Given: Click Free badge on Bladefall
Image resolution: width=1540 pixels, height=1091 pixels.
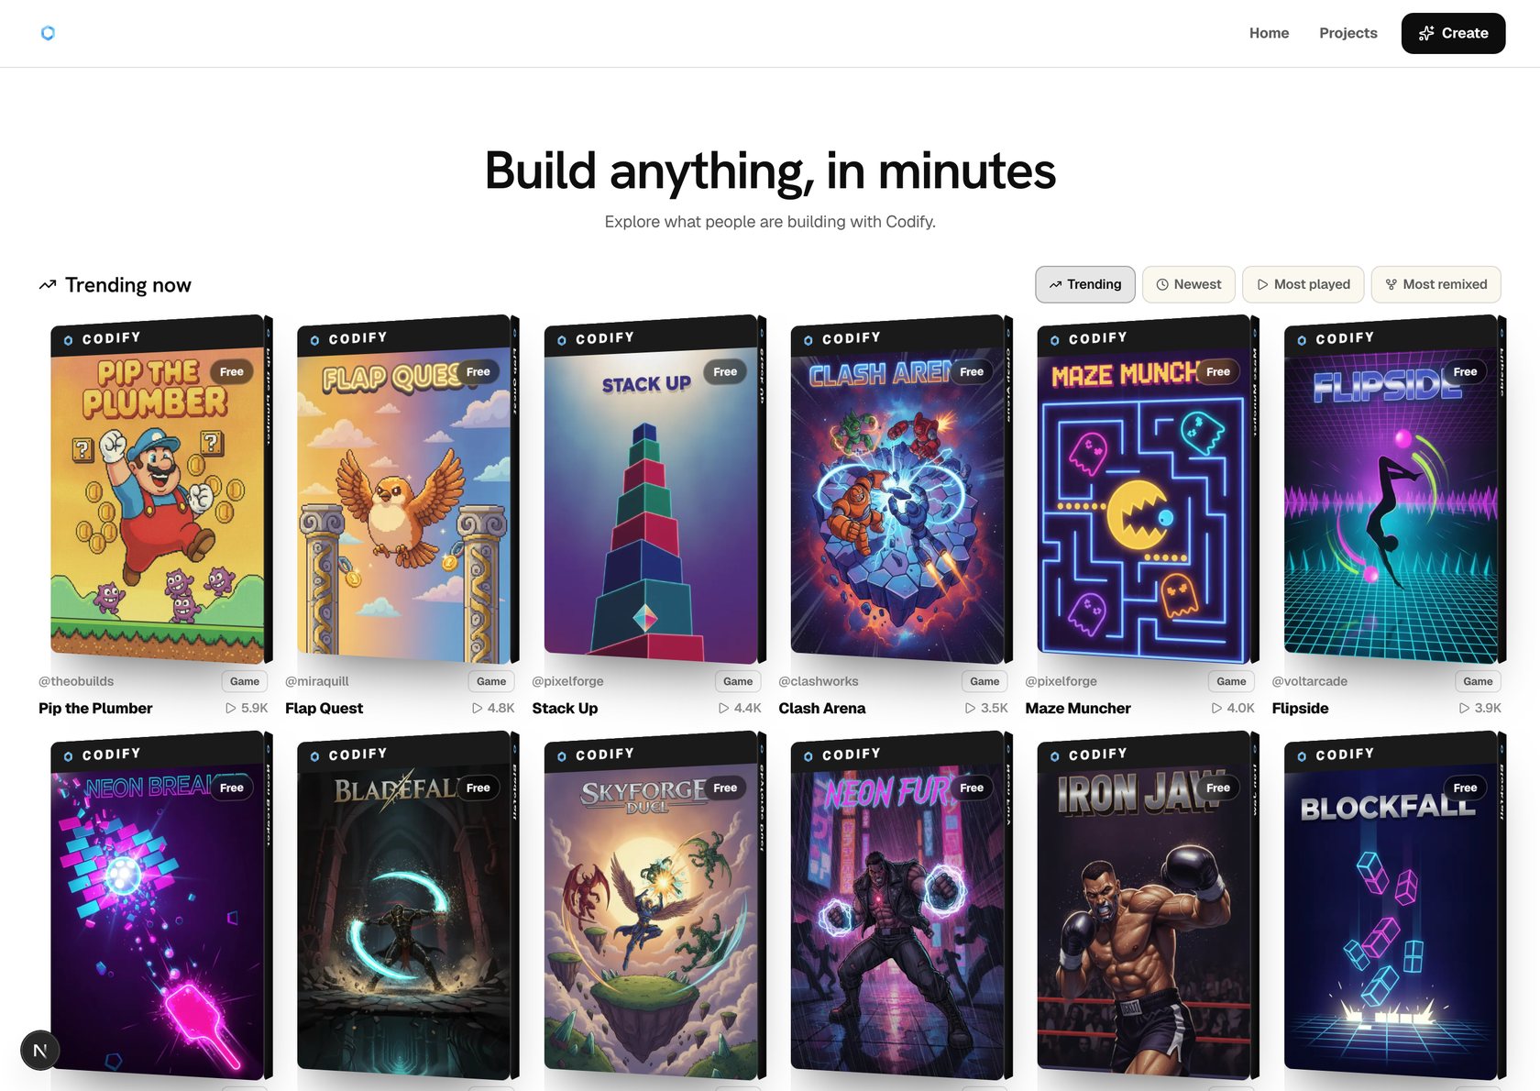Looking at the screenshot, I should (478, 788).
